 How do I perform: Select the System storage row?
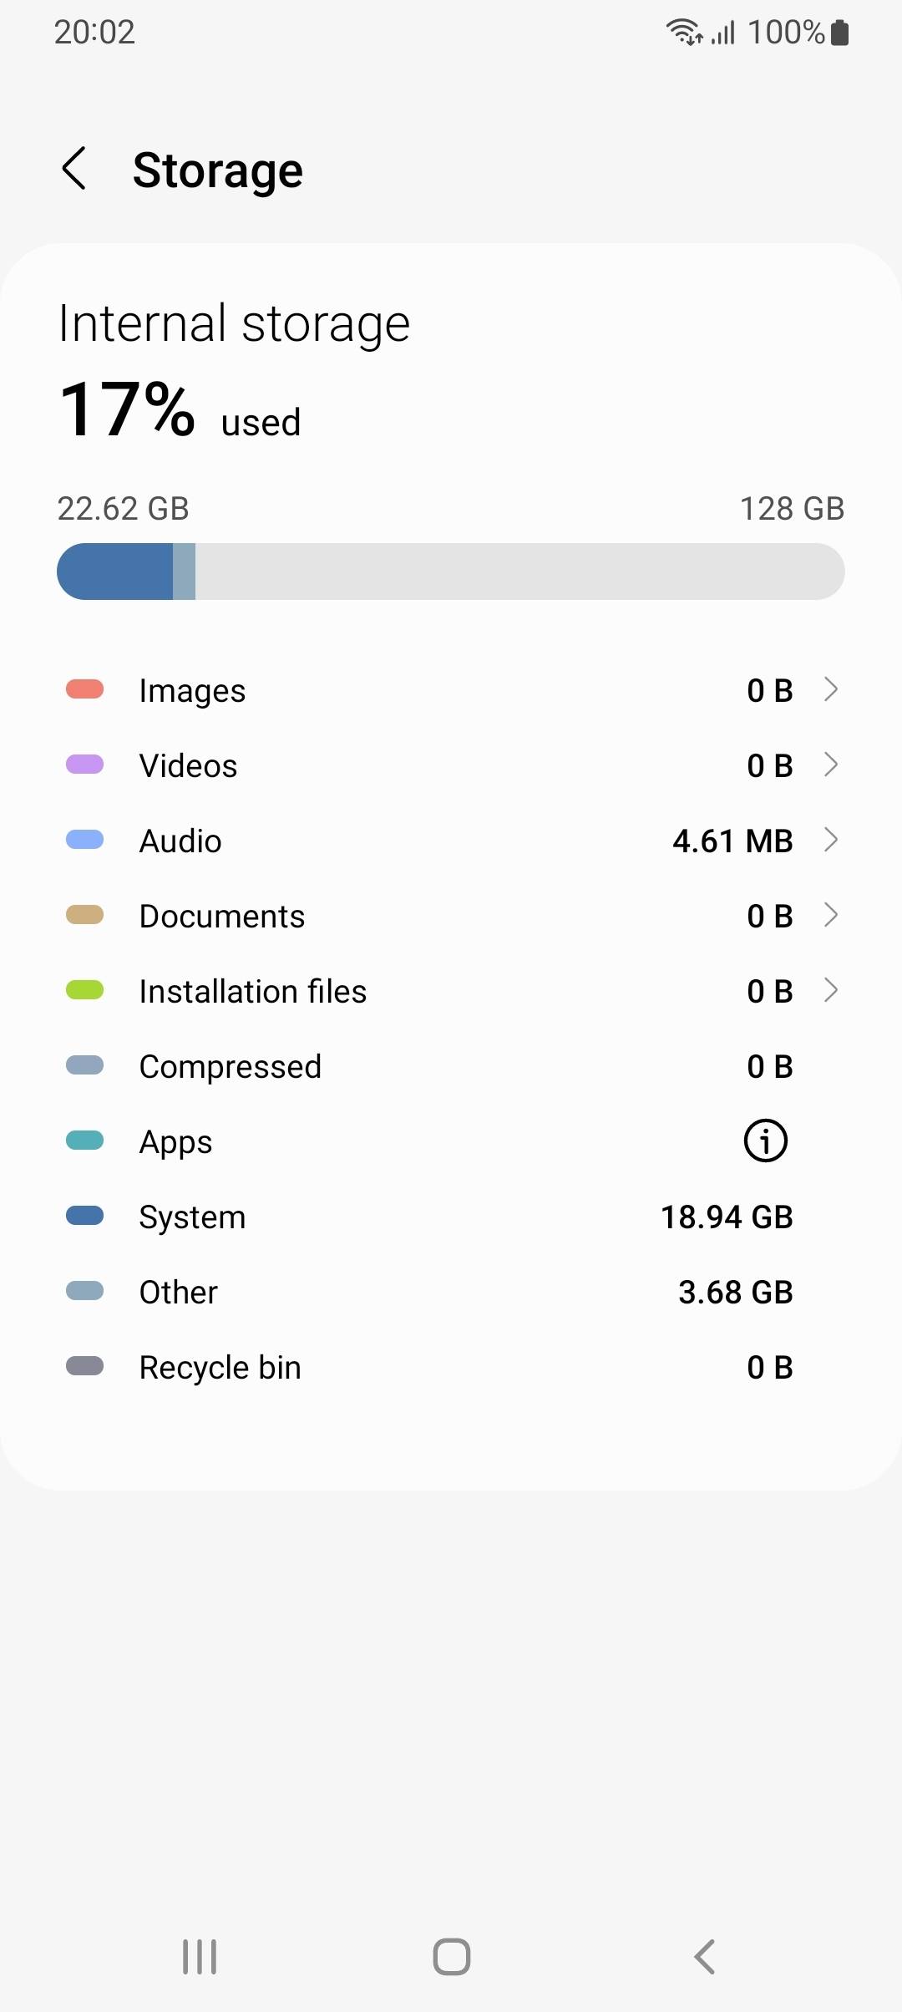451,1217
